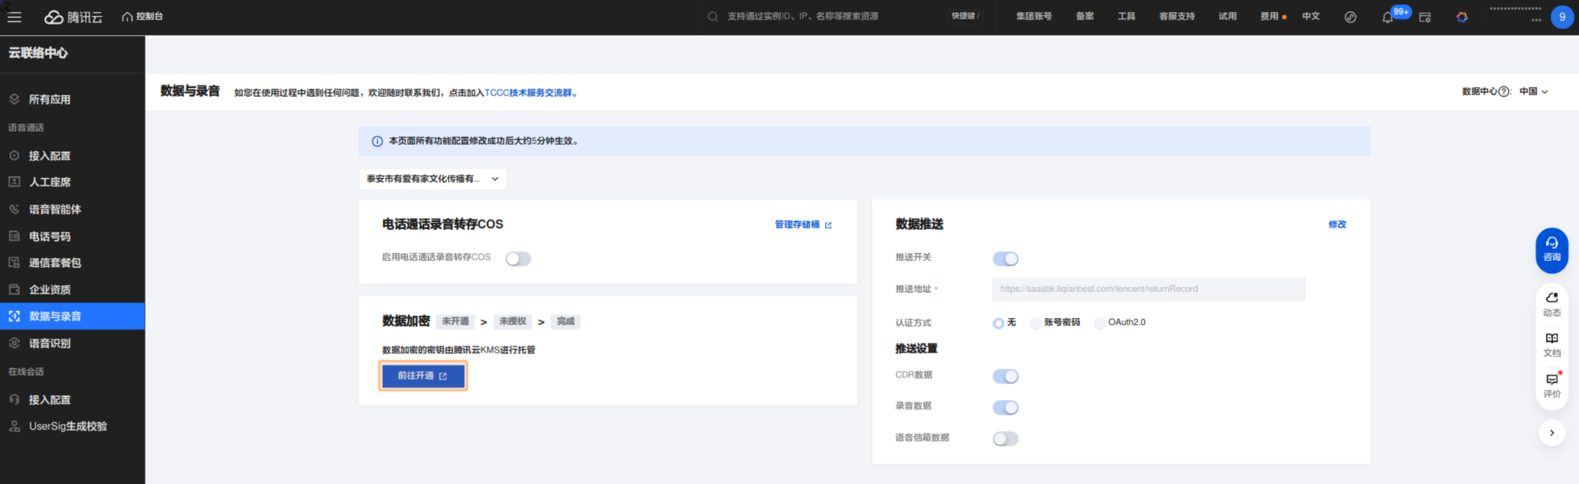The width and height of the screenshot is (1579, 484).
Task: Open the 咨询 customer service bubble
Action: [1552, 249]
